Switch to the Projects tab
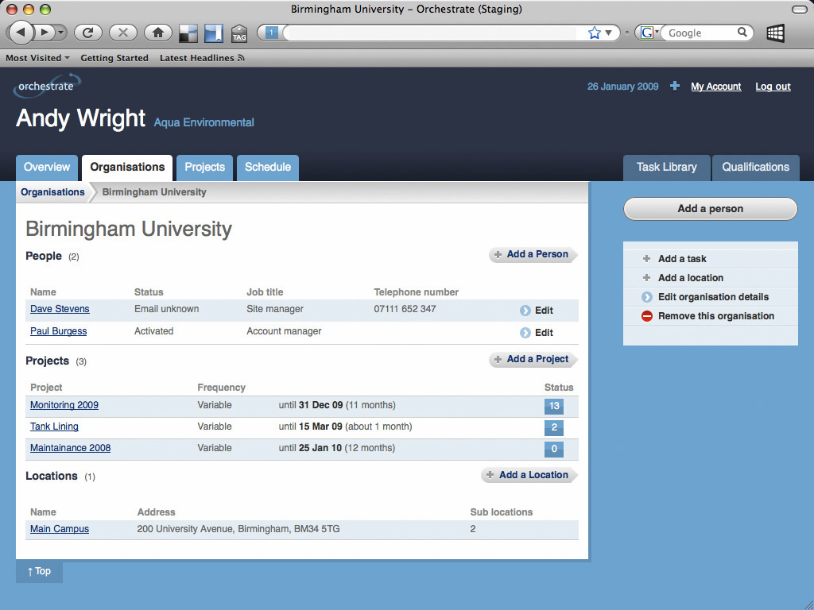Image resolution: width=814 pixels, height=610 pixels. point(204,167)
